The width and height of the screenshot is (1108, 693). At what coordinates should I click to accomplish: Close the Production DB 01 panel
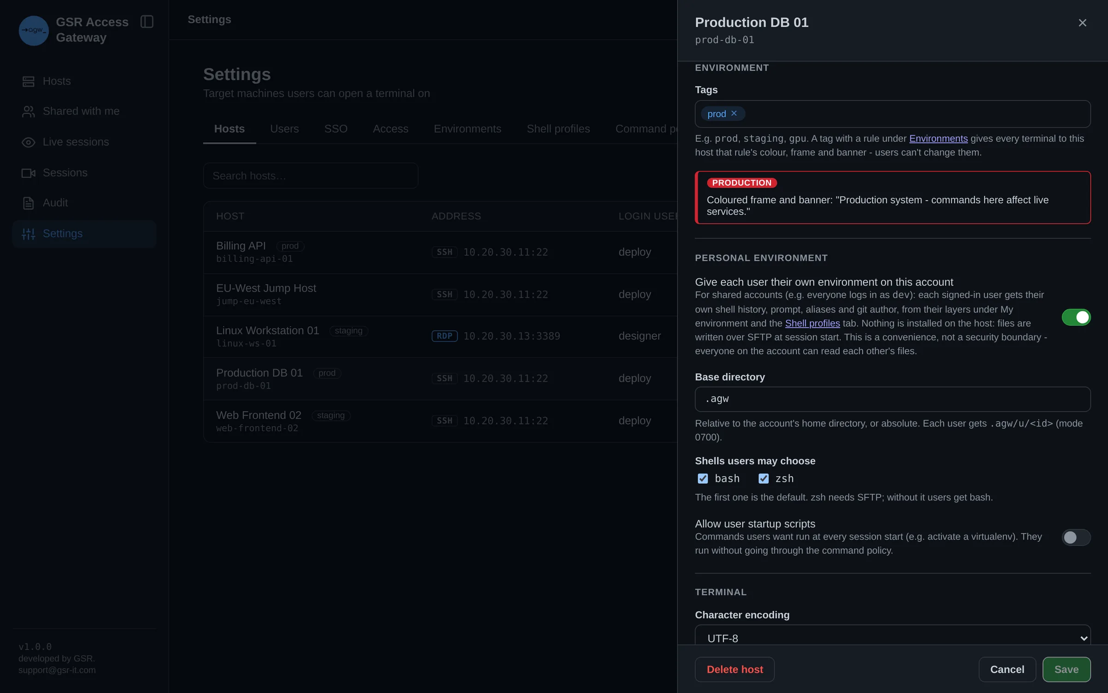coord(1082,23)
